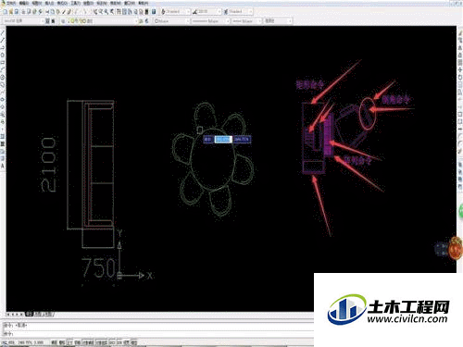Toggle Snap mode in the status bar

click(x=55, y=342)
